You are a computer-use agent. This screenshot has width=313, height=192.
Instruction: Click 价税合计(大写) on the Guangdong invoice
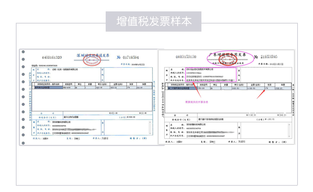pos(181,120)
